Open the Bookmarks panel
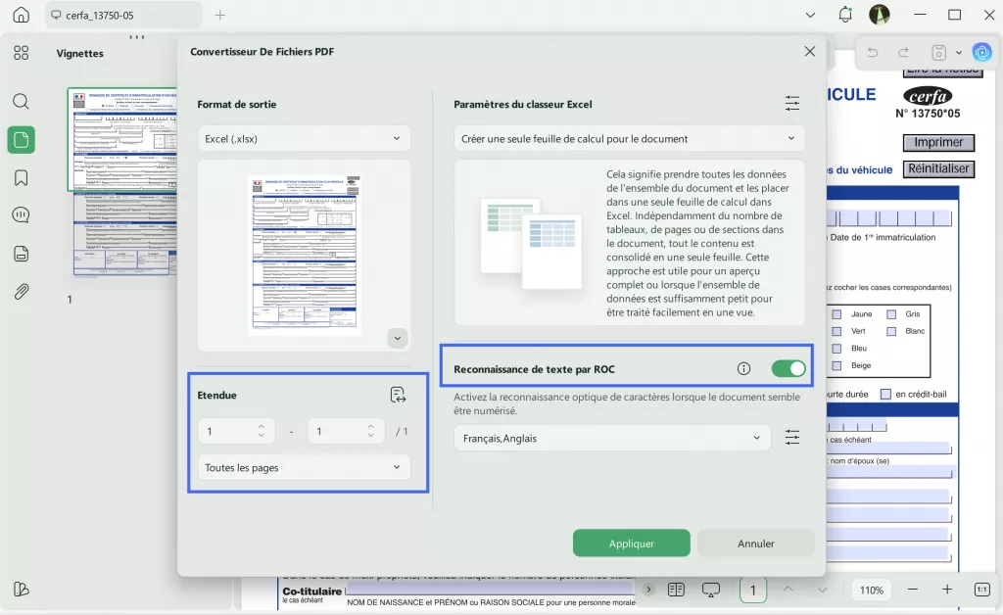 pyautogui.click(x=21, y=177)
